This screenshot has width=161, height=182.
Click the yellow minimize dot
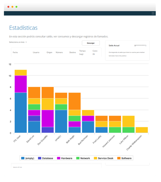pos(12,7)
